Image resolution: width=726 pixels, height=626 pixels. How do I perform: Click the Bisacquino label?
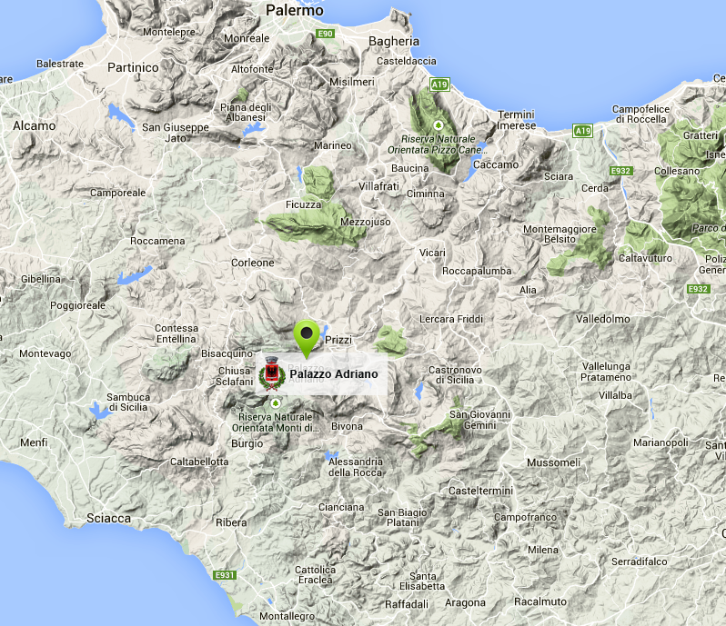[227, 353]
